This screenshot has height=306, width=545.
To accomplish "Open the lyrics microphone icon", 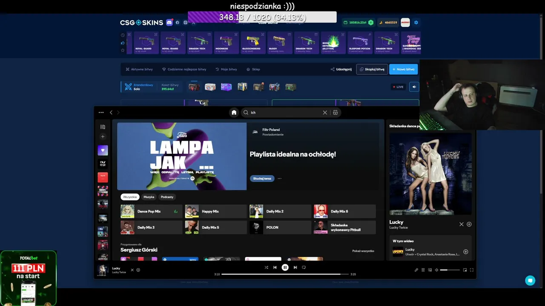I will click(416, 270).
